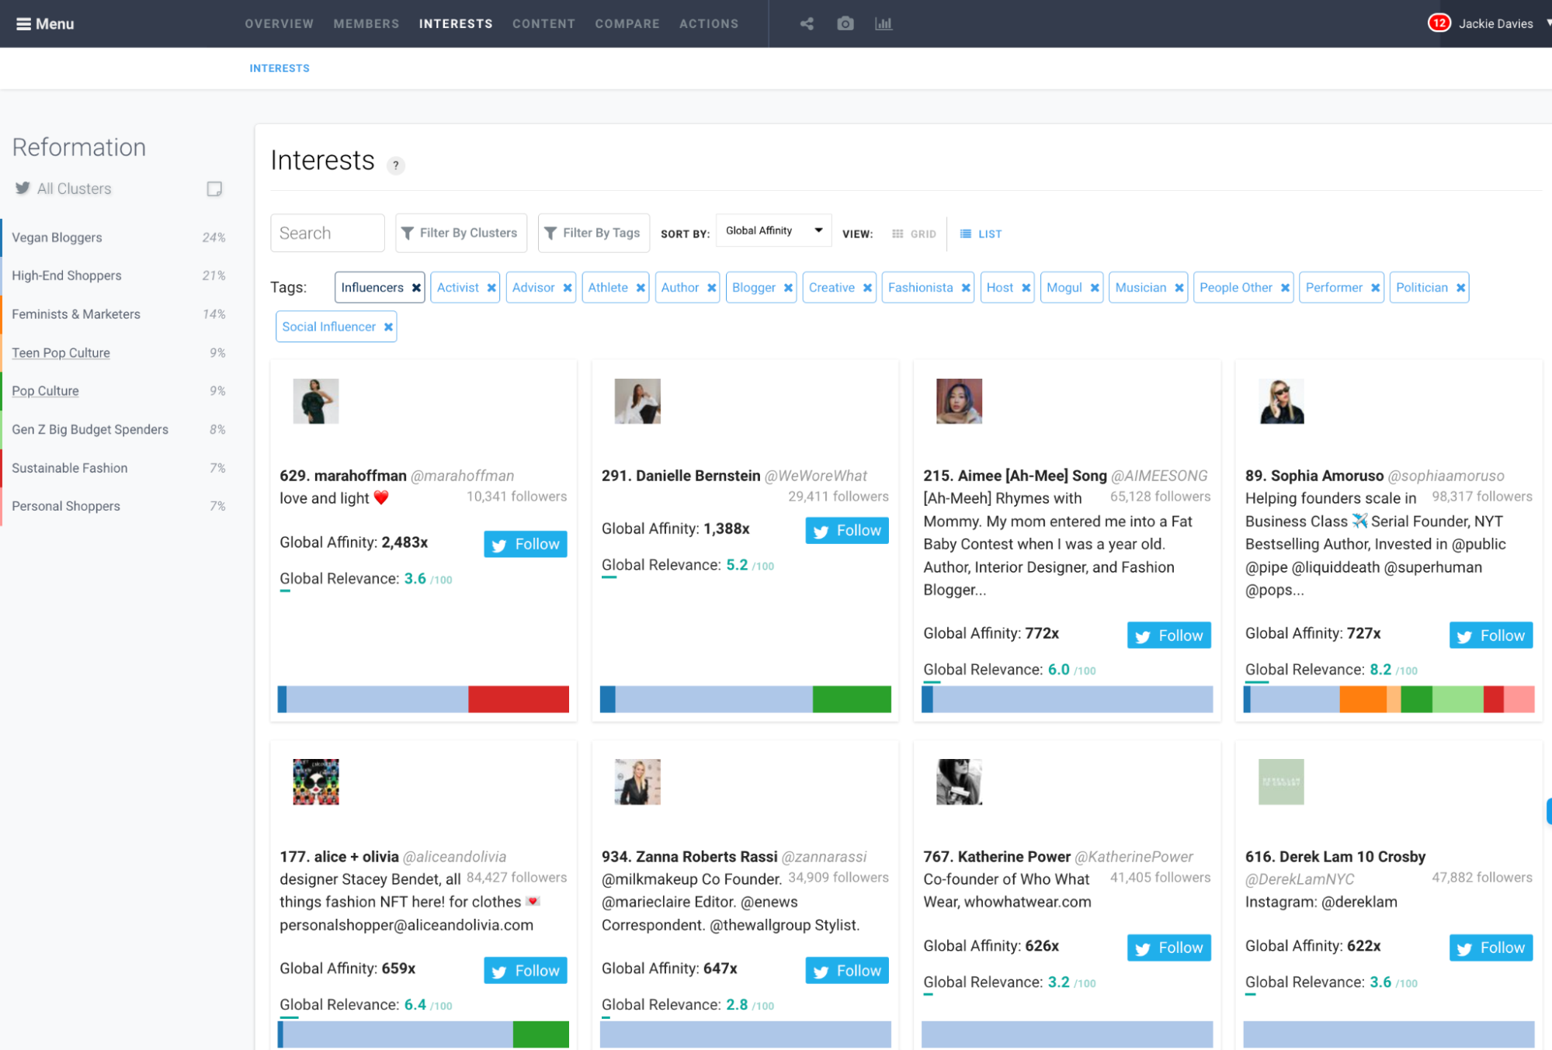Follow Sophia Amoruso
1552x1050 pixels.
(x=1491, y=636)
